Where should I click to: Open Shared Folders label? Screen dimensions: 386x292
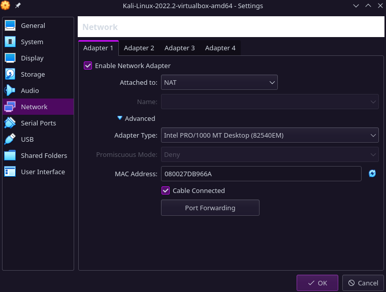44,155
